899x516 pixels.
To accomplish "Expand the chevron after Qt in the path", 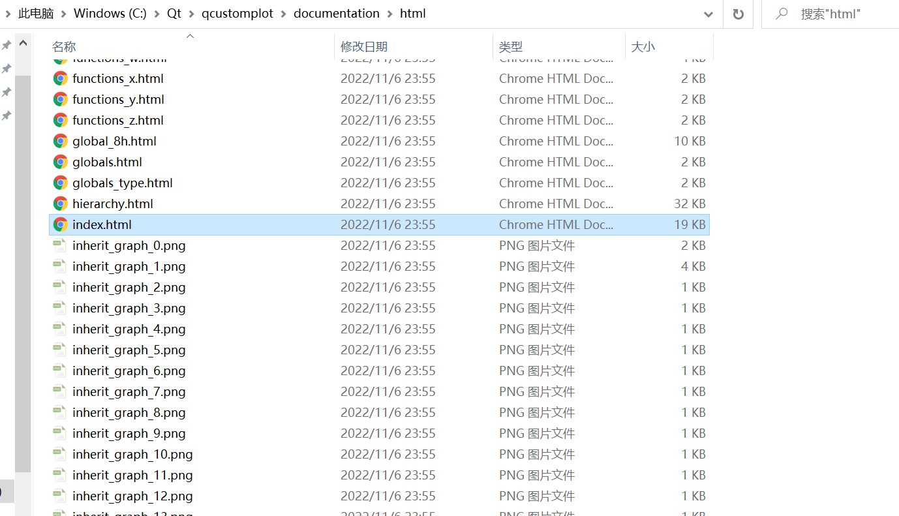I will tap(192, 14).
